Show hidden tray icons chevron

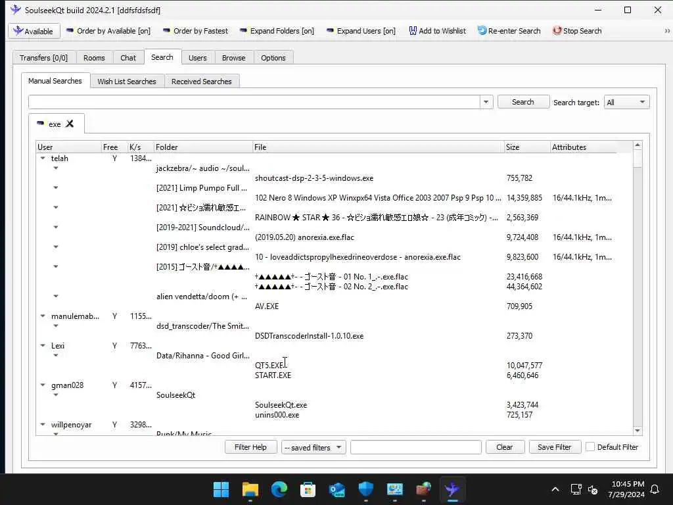[x=555, y=489]
